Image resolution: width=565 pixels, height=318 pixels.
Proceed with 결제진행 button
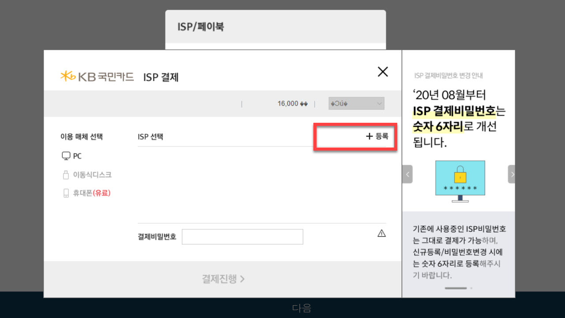(x=223, y=279)
